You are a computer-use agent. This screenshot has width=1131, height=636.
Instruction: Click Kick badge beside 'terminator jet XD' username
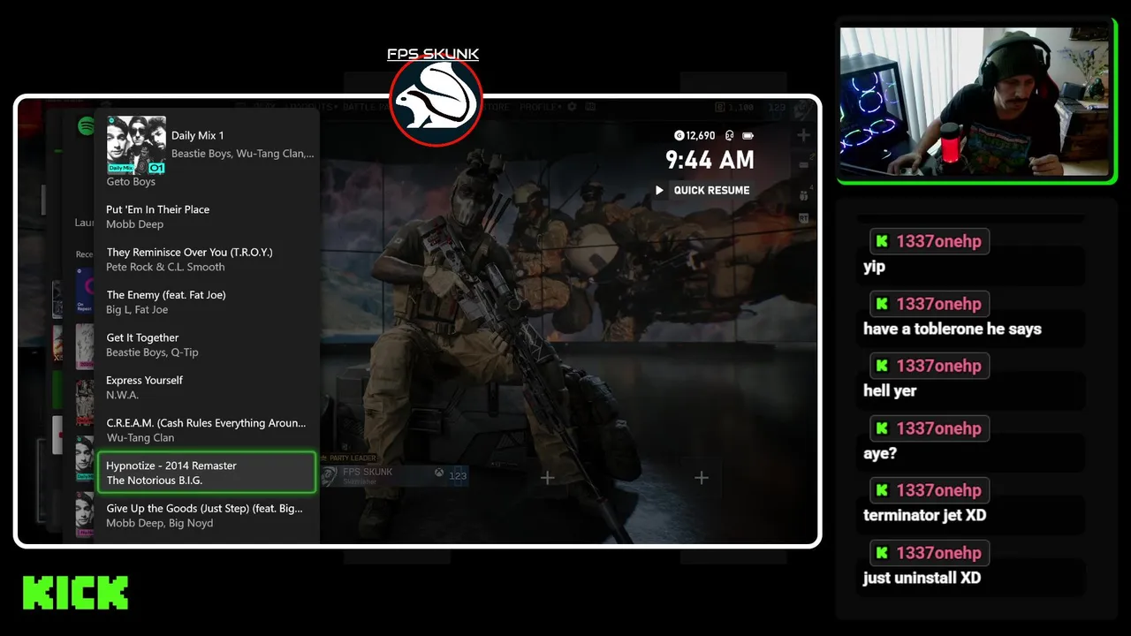point(882,490)
